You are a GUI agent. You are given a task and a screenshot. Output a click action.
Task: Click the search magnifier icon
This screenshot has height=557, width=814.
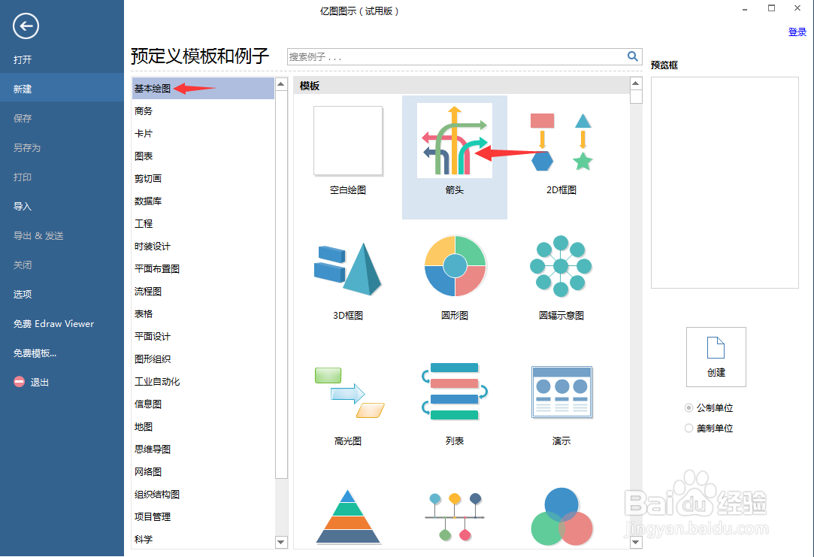click(632, 56)
